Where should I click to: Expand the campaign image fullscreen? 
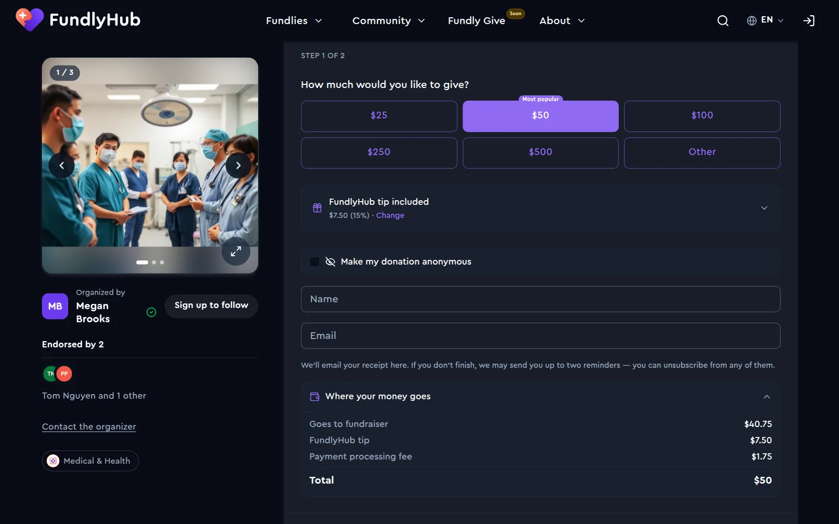tap(236, 252)
